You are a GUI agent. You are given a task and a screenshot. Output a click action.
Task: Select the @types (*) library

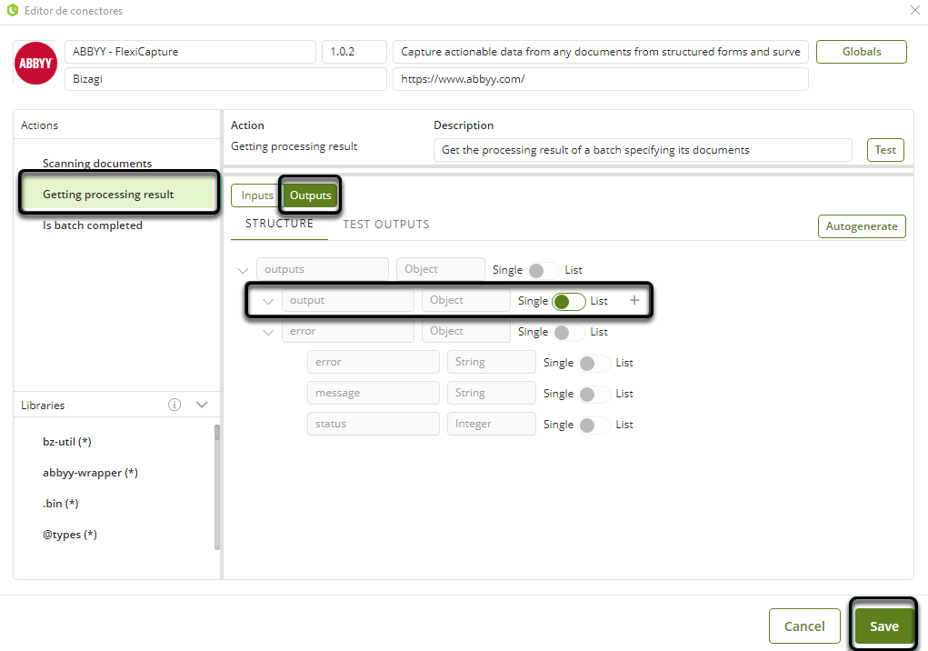[x=70, y=535]
